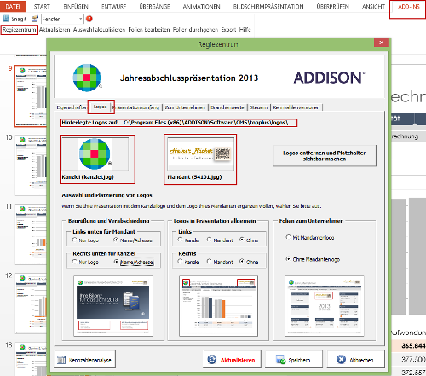Open the Fenster dropdown
The height and width of the screenshot is (376, 426).
(80, 19)
